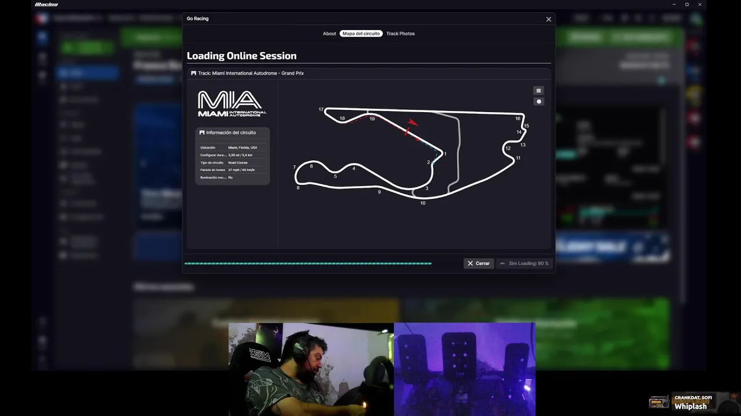Click the 3,36 mi / 5,4 km value
741x416 pixels.
pyautogui.click(x=240, y=155)
